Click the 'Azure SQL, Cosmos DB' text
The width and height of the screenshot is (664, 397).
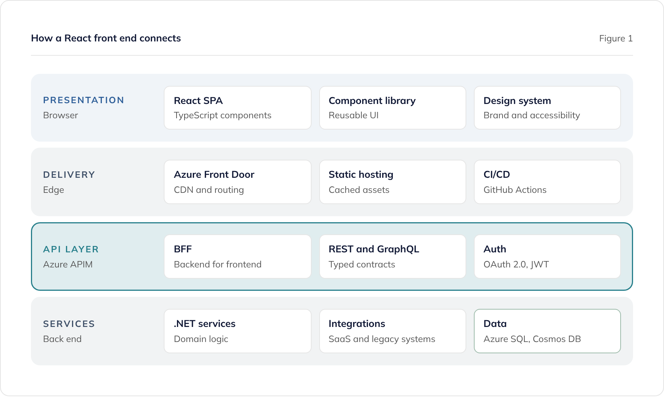tap(532, 339)
